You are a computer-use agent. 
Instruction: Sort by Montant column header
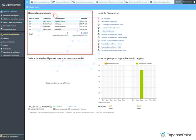84,18
